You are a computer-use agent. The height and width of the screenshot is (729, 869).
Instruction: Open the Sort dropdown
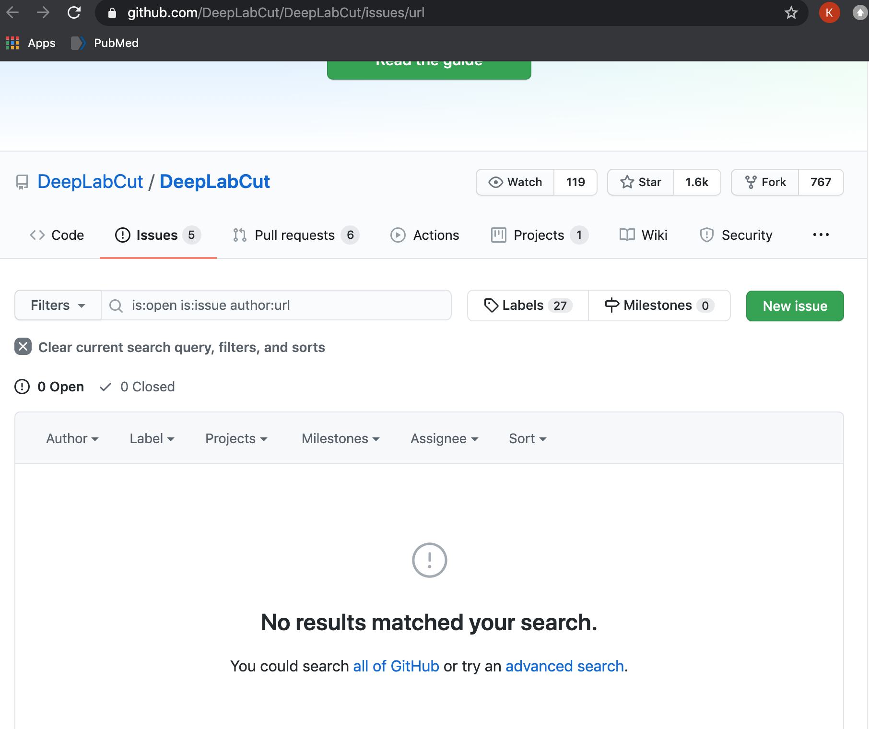tap(528, 438)
